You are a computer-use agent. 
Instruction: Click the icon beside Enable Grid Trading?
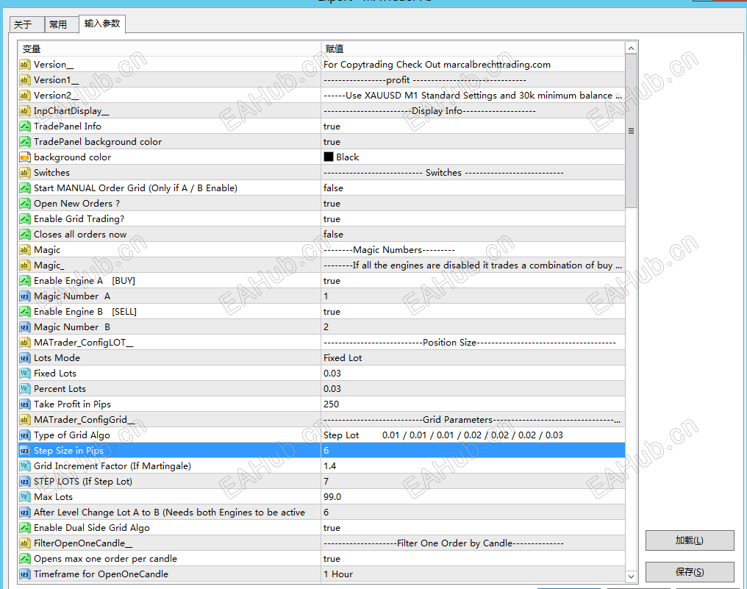[25, 219]
